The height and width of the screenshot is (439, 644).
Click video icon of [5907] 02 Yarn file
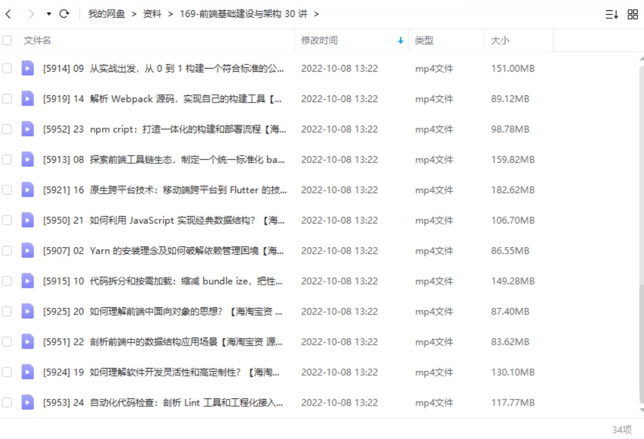point(27,251)
